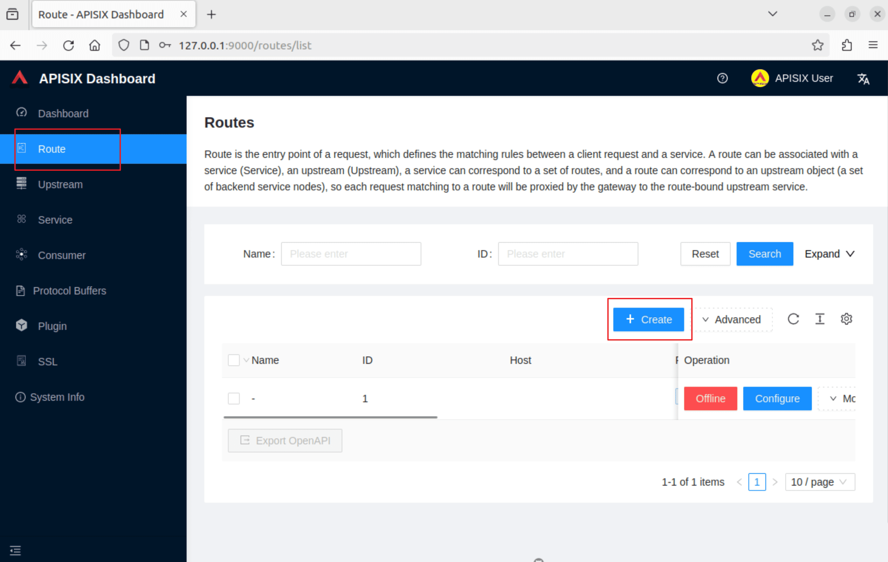Run the route Search
This screenshot has height=562, width=888.
[x=764, y=254]
